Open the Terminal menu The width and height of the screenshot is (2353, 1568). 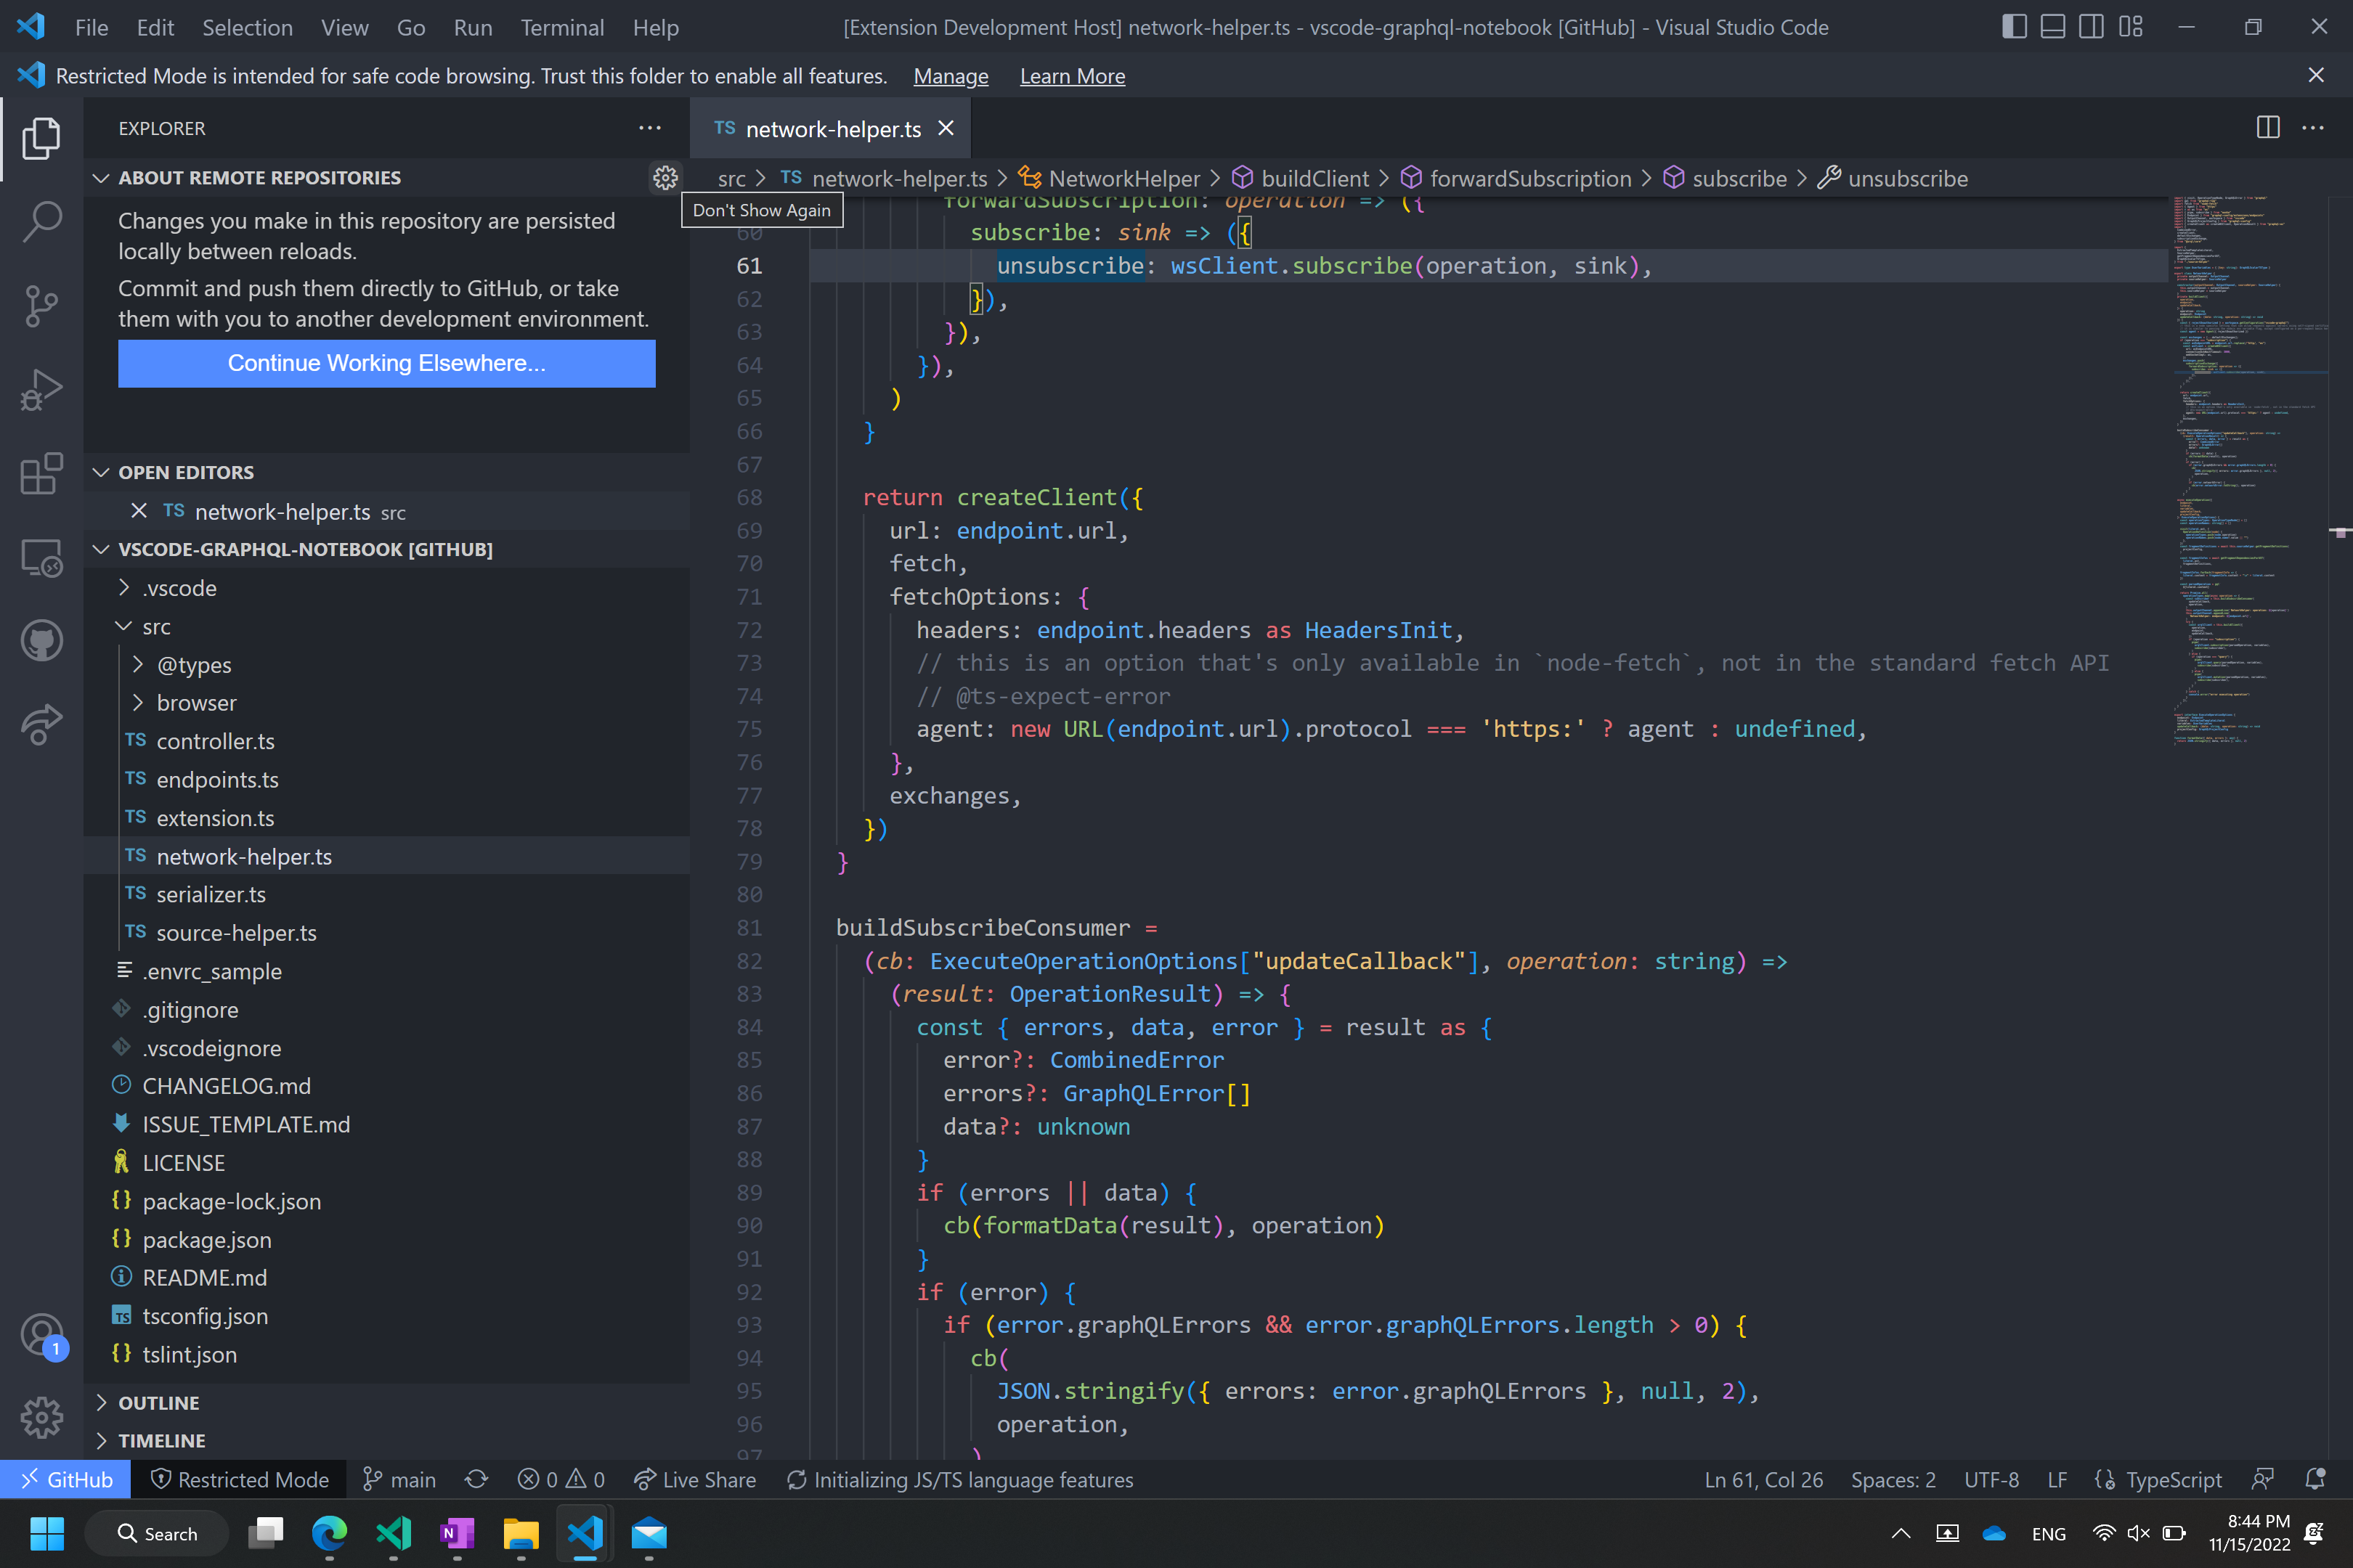coord(561,27)
